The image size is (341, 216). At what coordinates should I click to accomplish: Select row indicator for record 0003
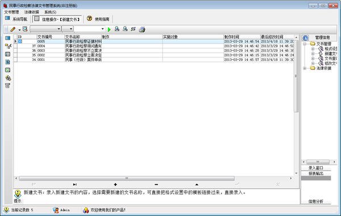[x=15, y=51]
